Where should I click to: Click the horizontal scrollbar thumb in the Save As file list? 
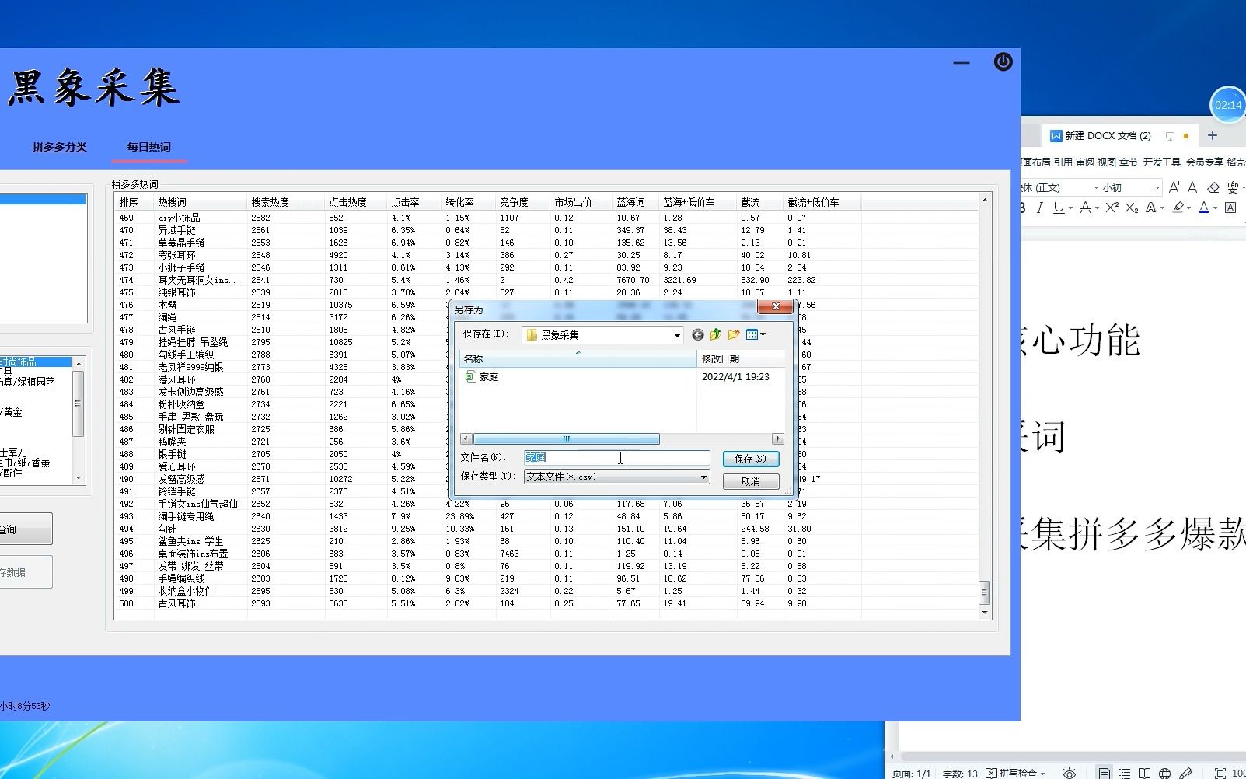coord(566,439)
